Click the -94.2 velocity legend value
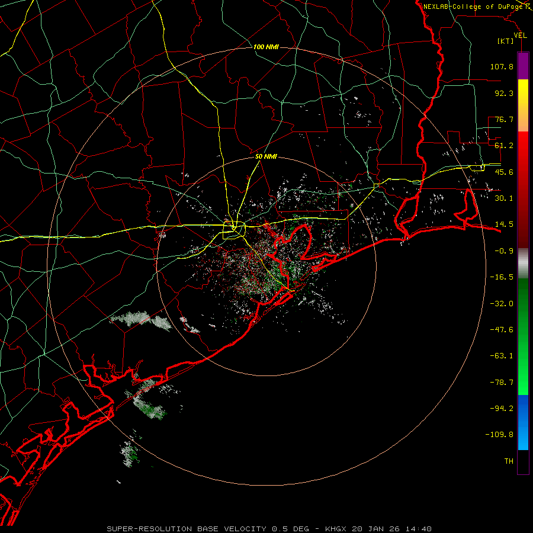The height and width of the screenshot is (533, 533). [x=502, y=409]
